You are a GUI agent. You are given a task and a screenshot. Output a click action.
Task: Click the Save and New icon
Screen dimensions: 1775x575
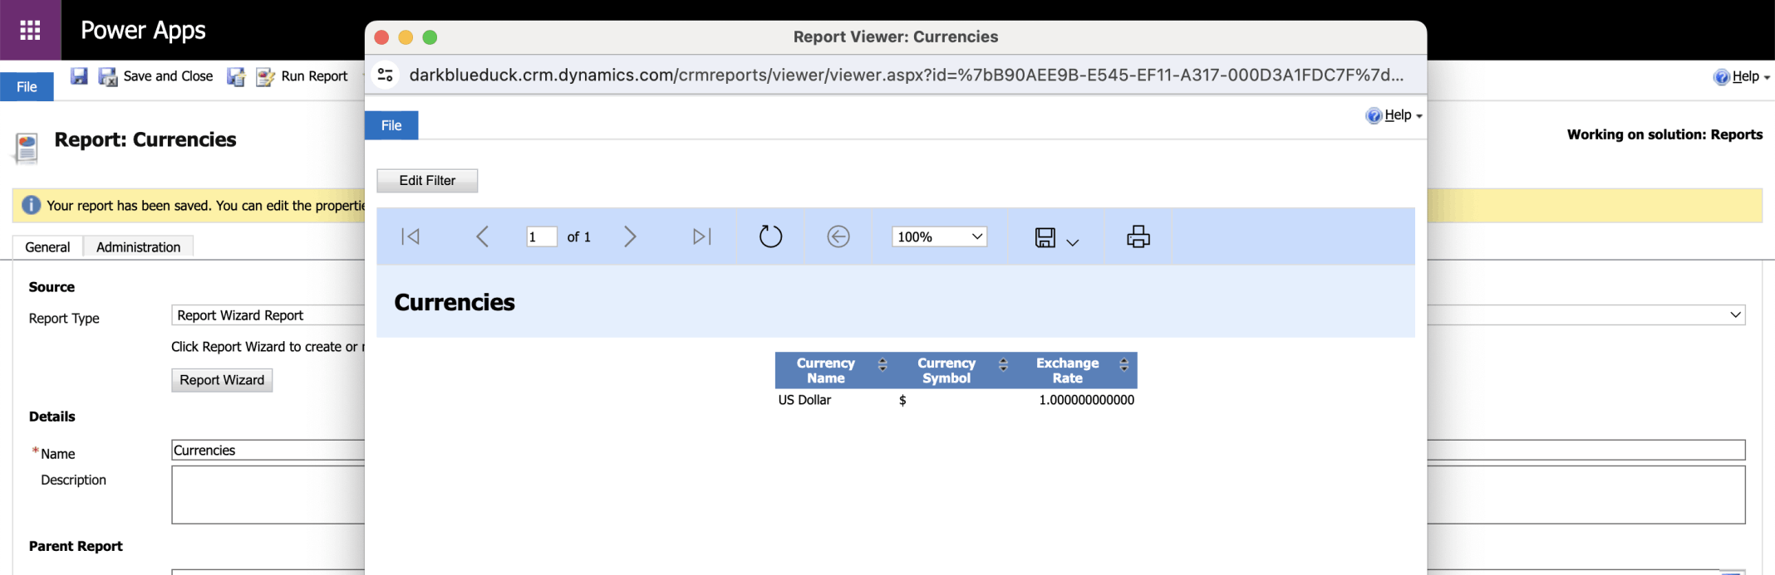(236, 76)
